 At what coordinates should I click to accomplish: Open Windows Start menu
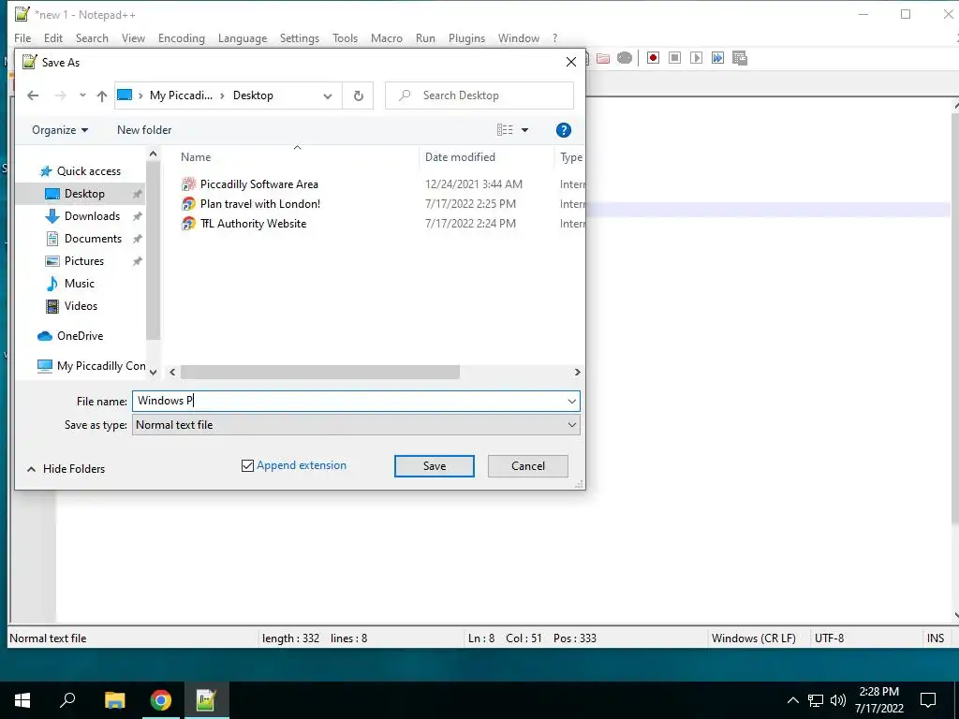pos(22,700)
